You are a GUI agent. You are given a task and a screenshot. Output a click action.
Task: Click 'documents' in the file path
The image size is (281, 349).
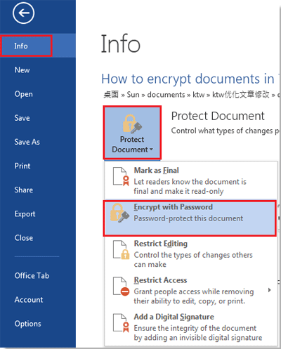coord(166,95)
